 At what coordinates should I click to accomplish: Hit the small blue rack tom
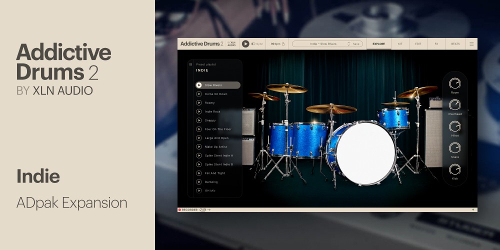[393, 118]
